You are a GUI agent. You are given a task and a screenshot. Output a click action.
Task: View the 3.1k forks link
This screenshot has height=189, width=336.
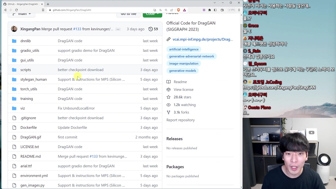[x=181, y=112]
